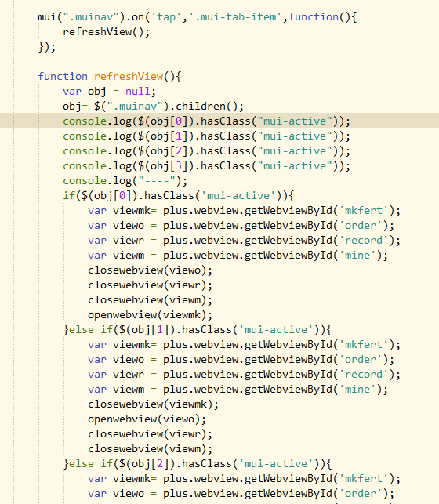Screen dimensions: 439x504
Task: Click console.log line for obj[2]
Action: point(206,151)
